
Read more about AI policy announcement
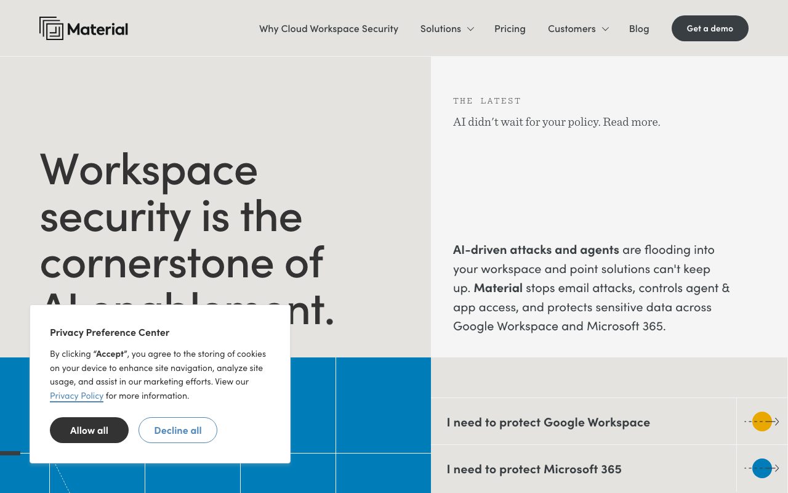pyautogui.click(x=557, y=122)
